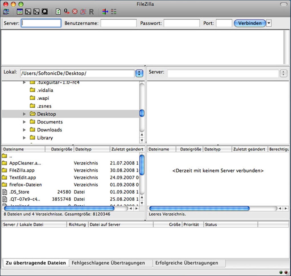The image size is (291, 276).
Task: Select the TextEdit.app row
Action: (x=70, y=178)
